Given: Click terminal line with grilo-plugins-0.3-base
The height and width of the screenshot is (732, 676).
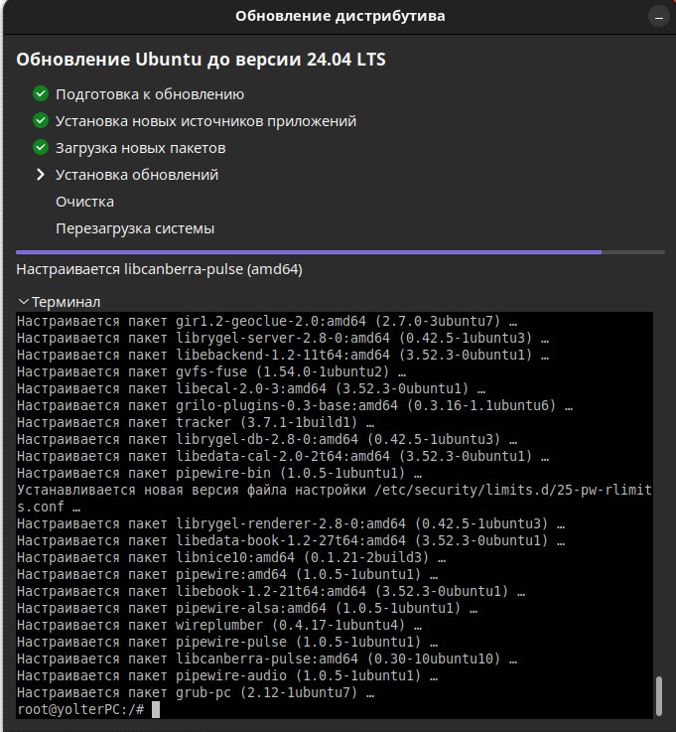Looking at the screenshot, I should point(295,405).
